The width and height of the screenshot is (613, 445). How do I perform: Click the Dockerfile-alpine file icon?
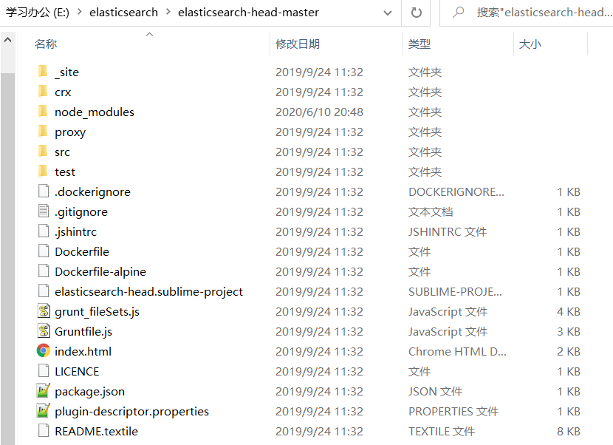pos(44,271)
